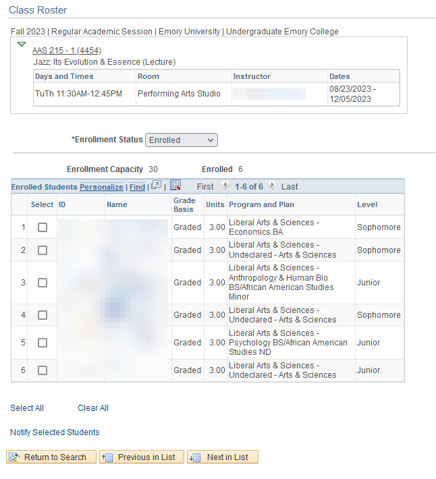
Task: Click the View All popup icon
Action: (x=156, y=186)
